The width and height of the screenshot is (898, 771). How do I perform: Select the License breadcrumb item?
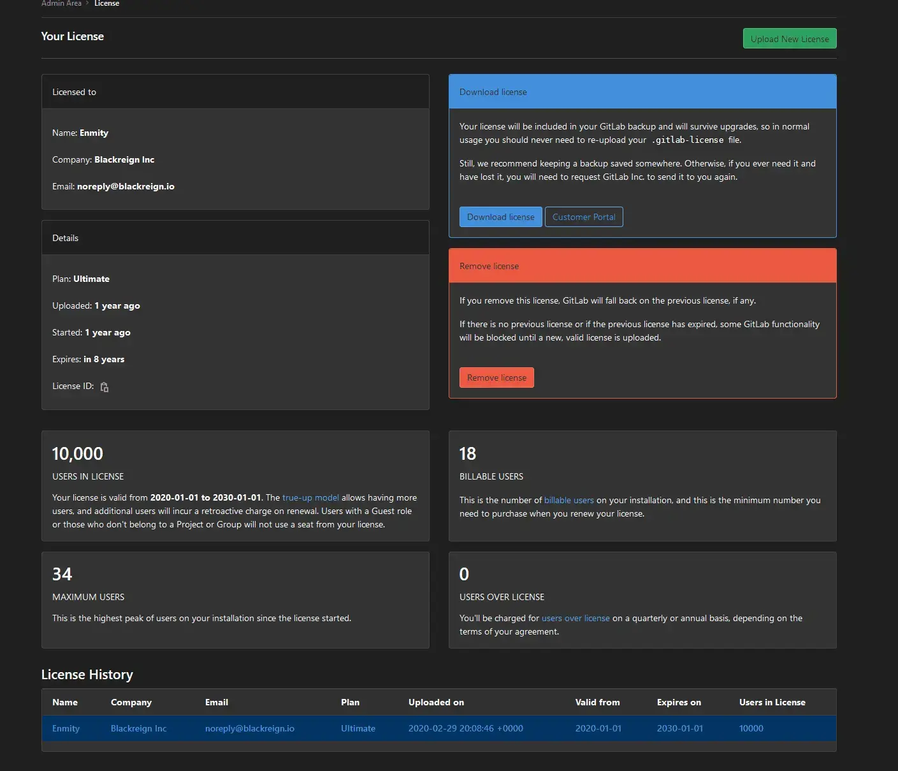coord(107,3)
